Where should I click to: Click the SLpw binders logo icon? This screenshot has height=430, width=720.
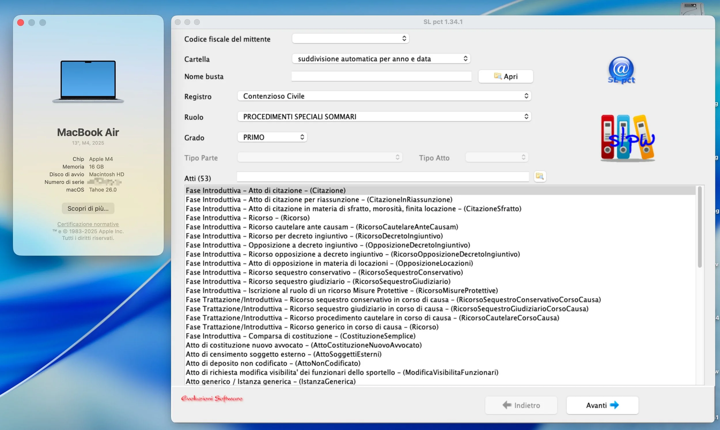click(627, 138)
